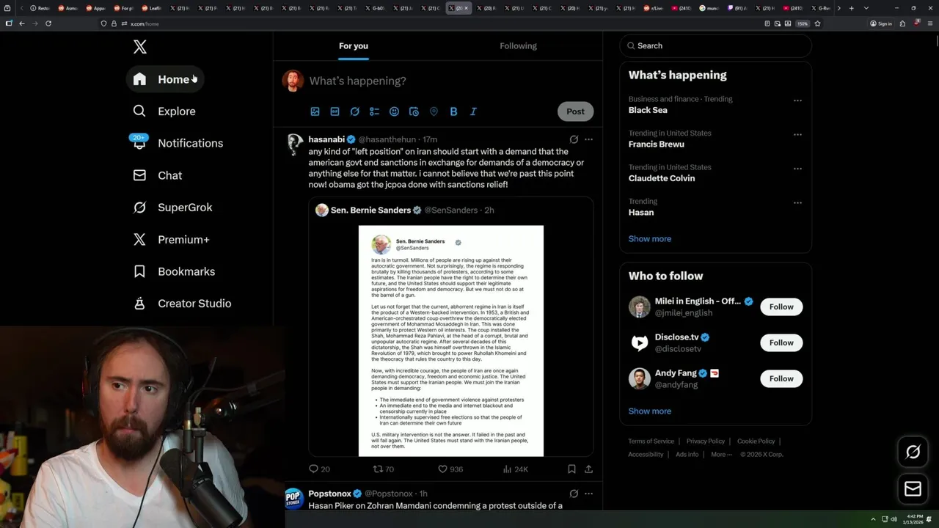939x528 pixels.
Task: Click the Grok icon on Popstonox post
Action: pyautogui.click(x=574, y=494)
